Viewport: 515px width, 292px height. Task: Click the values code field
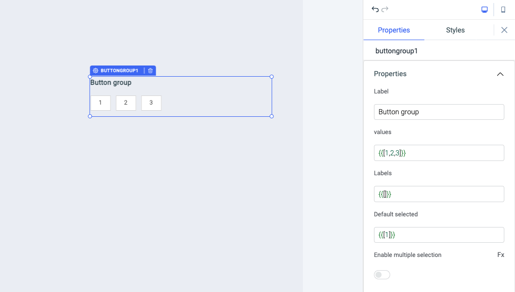click(439, 153)
